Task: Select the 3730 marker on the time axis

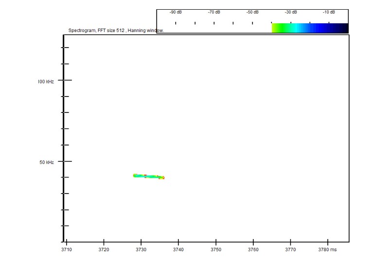Action: (141, 250)
